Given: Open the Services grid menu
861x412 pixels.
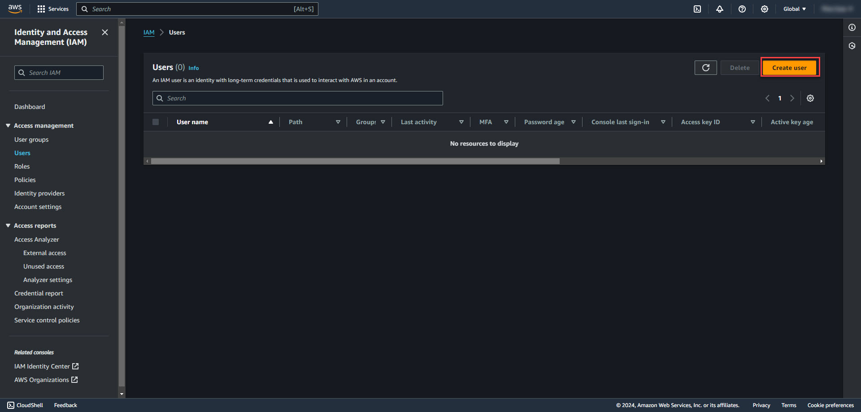Looking at the screenshot, I should pos(53,9).
